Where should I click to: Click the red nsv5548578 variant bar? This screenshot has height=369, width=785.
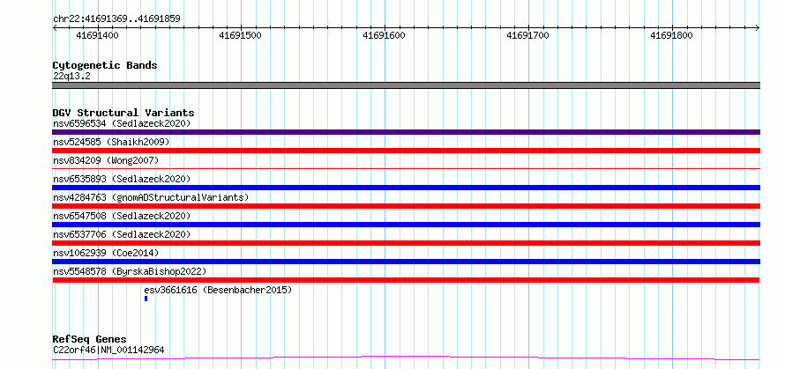[406, 280]
